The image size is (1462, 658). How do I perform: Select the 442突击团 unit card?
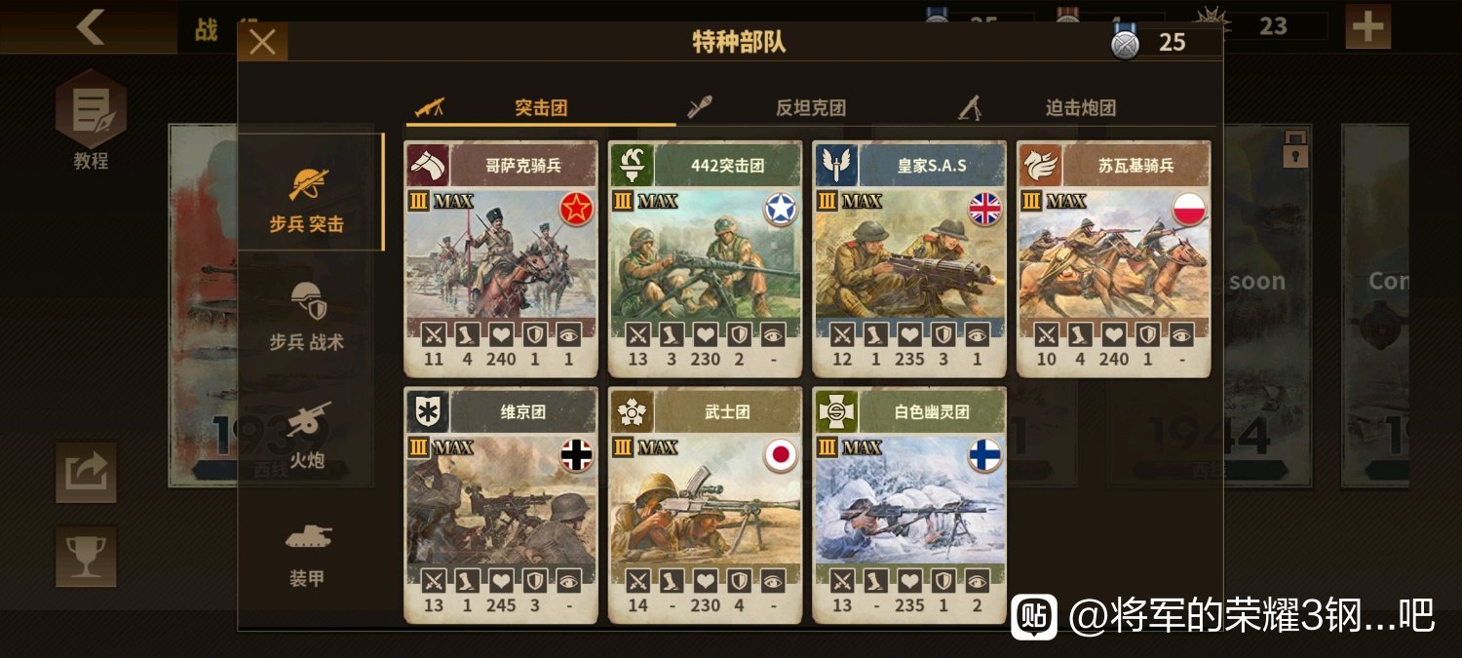[x=706, y=258]
